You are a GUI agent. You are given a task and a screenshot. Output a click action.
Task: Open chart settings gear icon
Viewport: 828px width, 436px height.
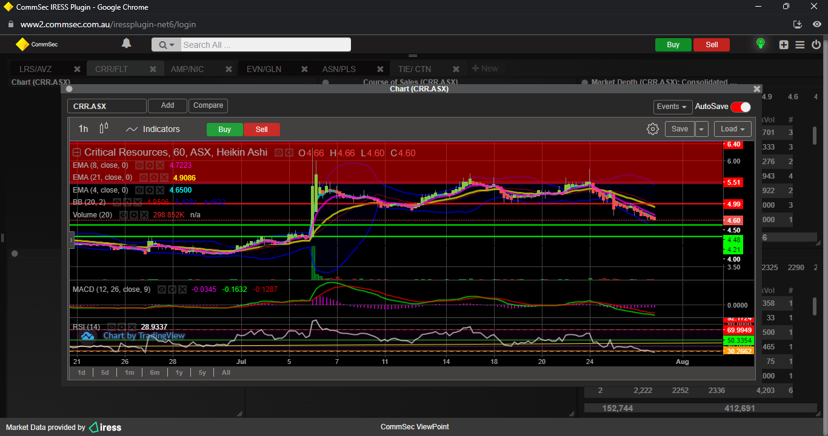[653, 129]
